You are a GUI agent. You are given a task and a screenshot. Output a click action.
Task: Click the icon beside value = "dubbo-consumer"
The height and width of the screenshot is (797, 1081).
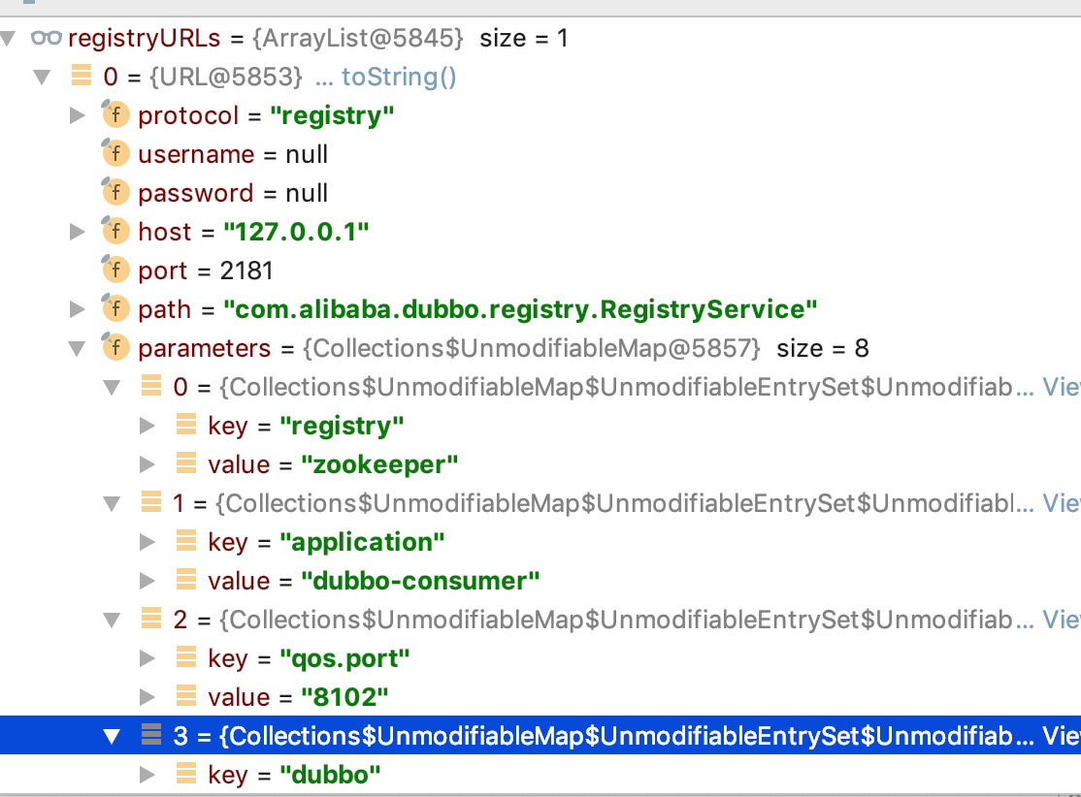coord(186,579)
